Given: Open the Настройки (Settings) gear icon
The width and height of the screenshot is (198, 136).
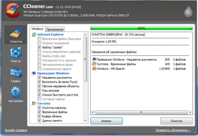Looking at the screenshot, I should pyautogui.click(x=16, y=93).
